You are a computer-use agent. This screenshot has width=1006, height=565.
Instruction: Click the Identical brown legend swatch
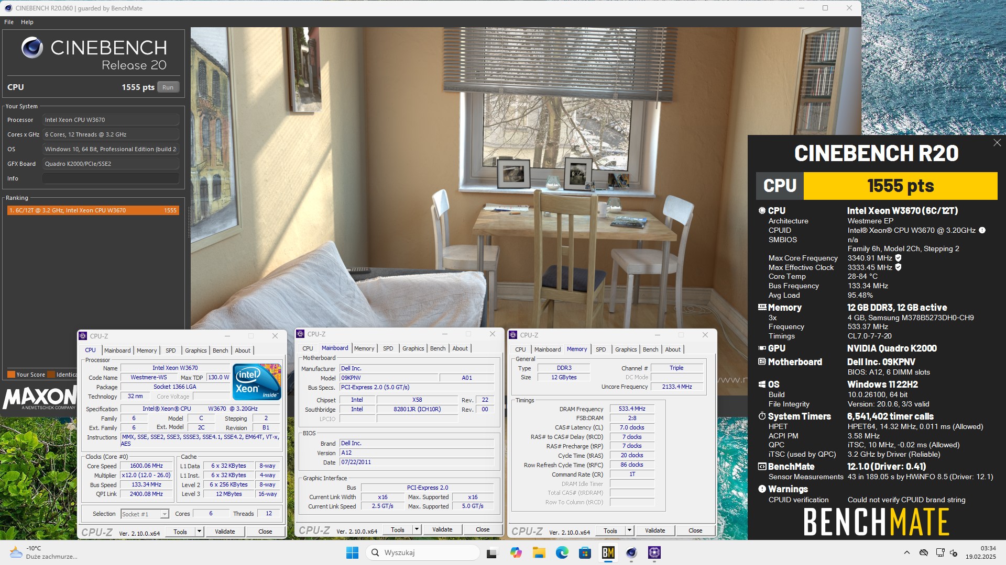[x=51, y=375]
